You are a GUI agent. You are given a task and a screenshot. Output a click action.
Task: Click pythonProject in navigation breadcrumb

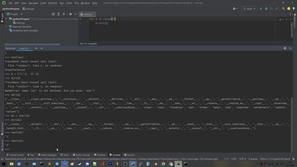[11, 9]
